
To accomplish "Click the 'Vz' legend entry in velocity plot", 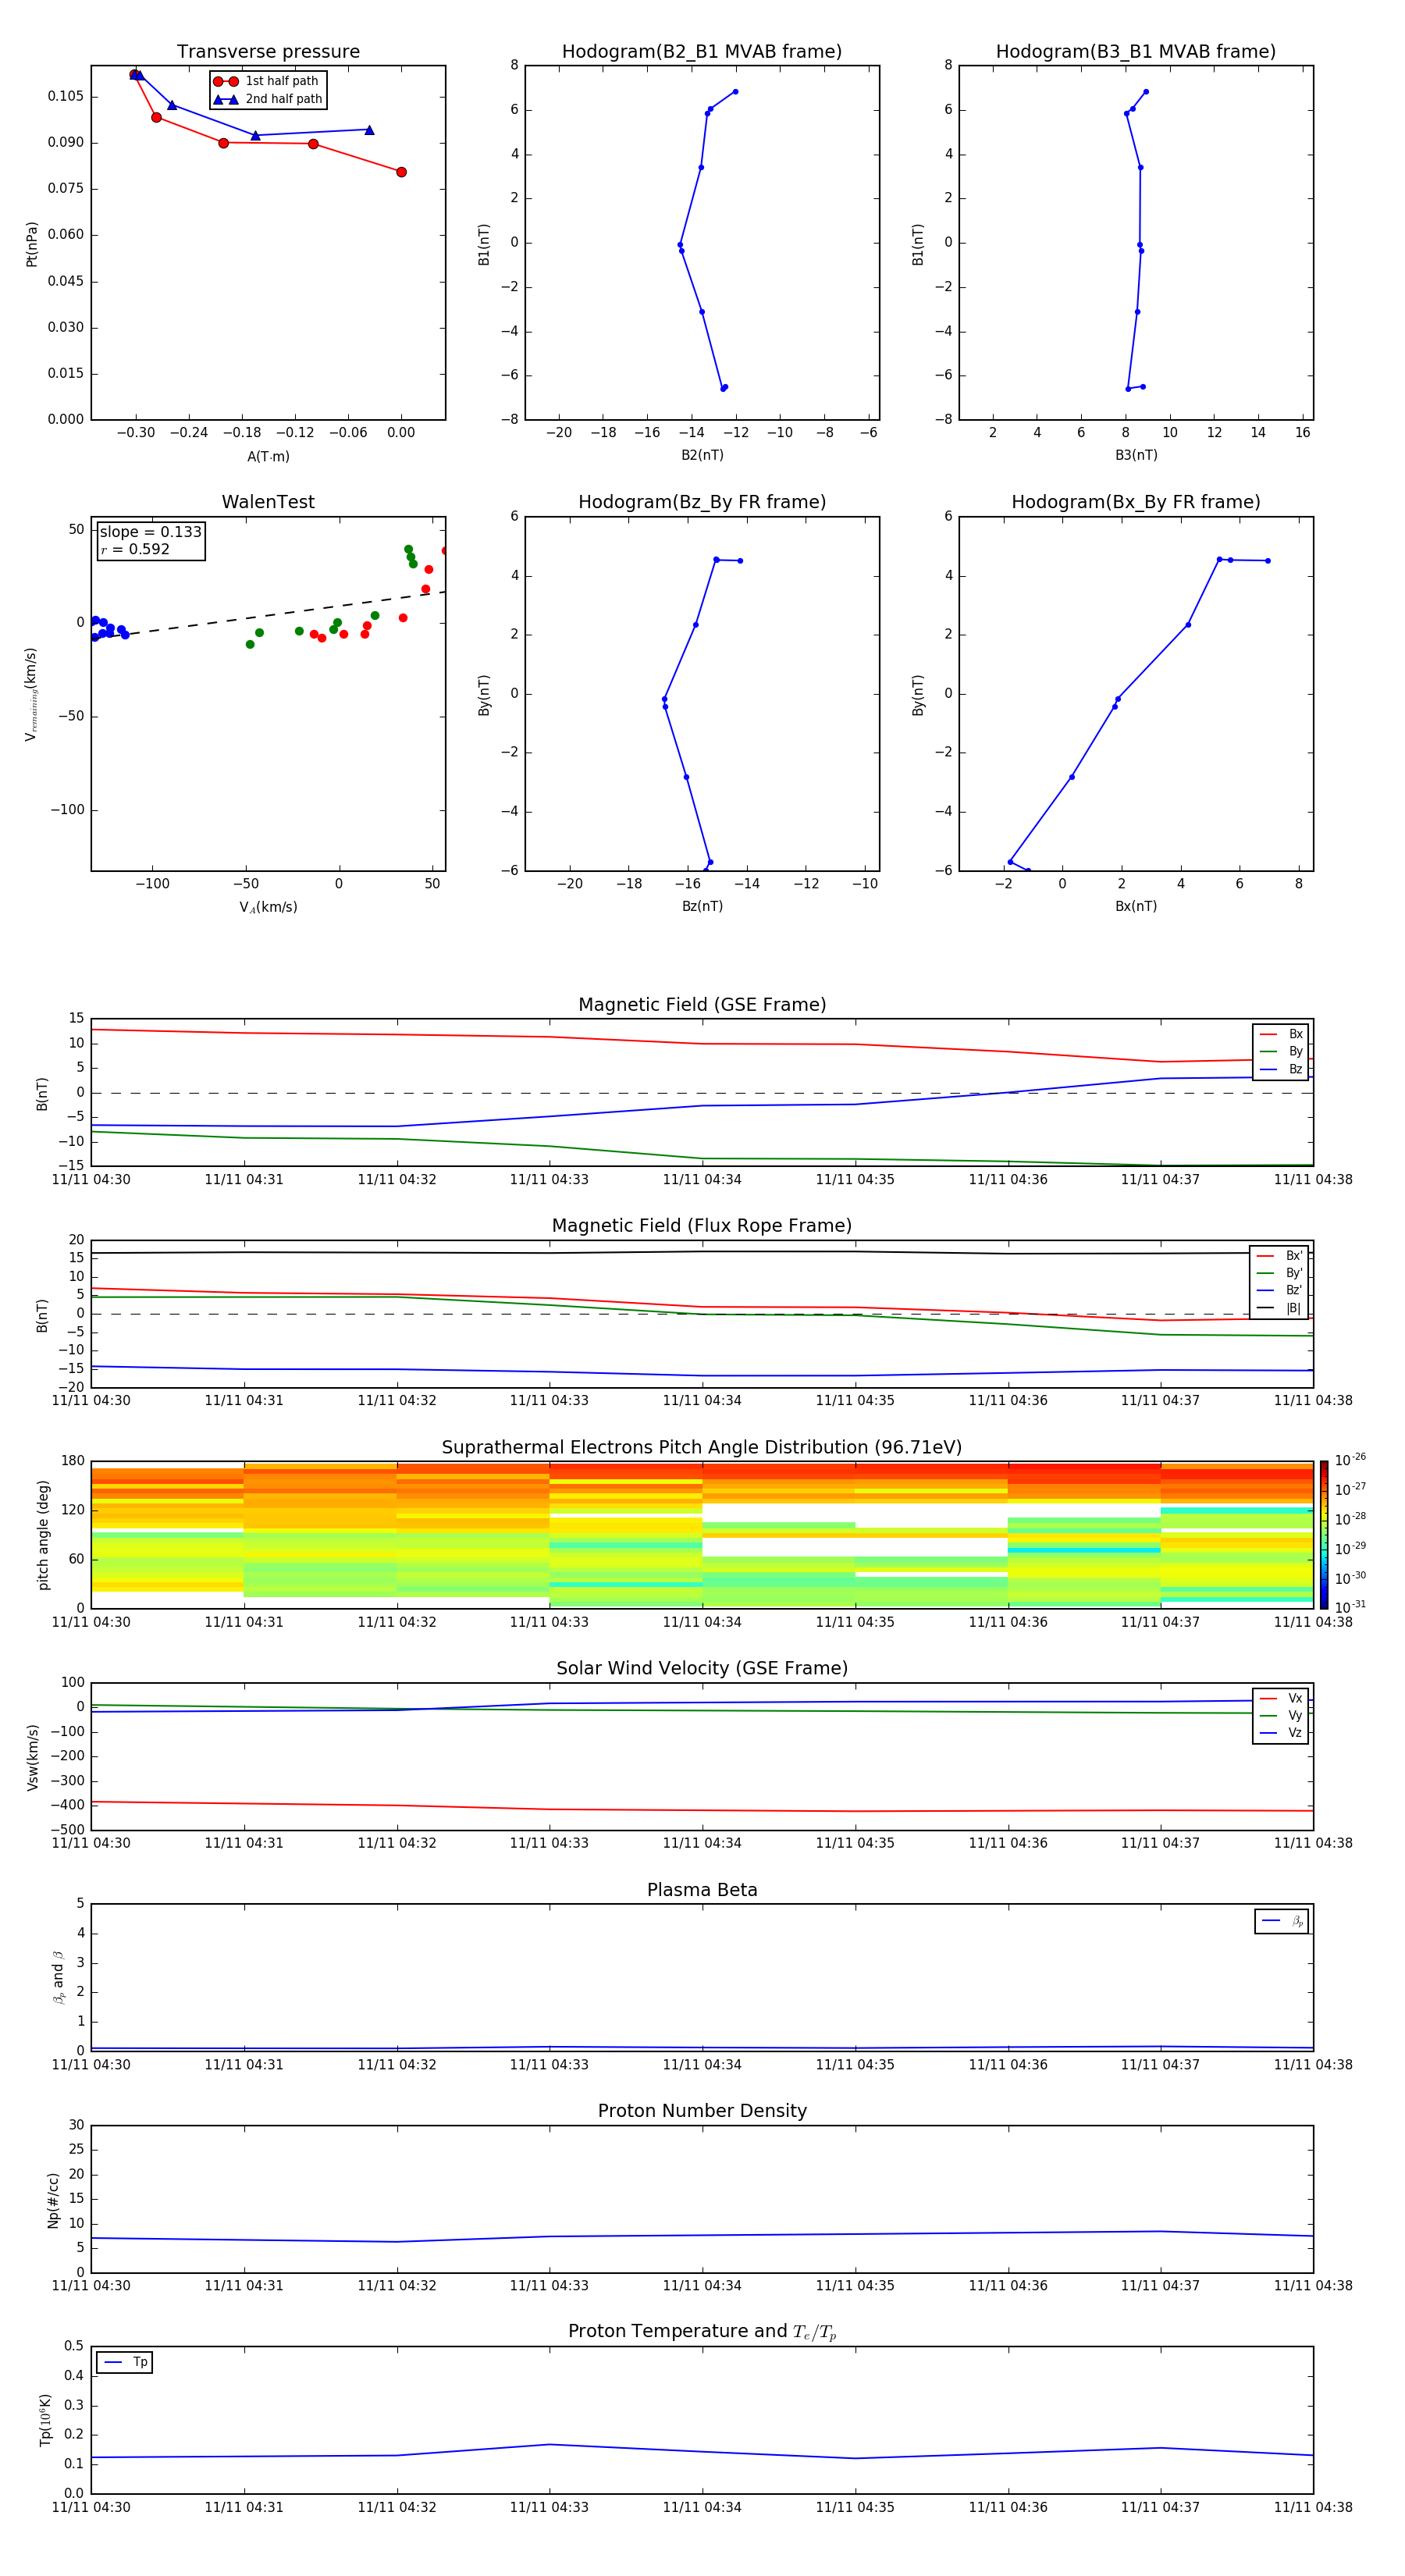I will 1281,1733.
